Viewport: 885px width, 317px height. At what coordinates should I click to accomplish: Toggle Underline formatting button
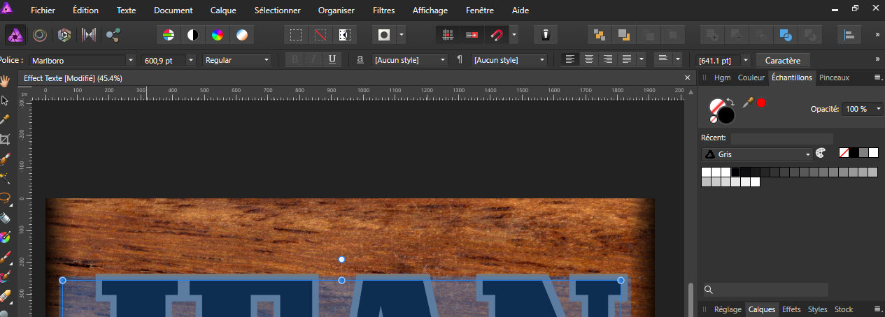pyautogui.click(x=332, y=60)
